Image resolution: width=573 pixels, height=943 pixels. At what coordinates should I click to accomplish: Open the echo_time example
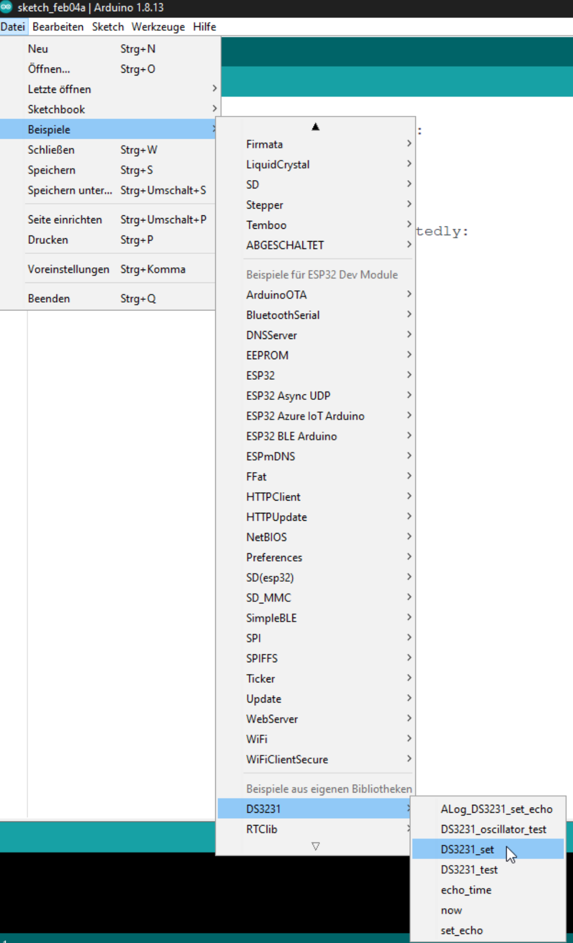(x=466, y=890)
